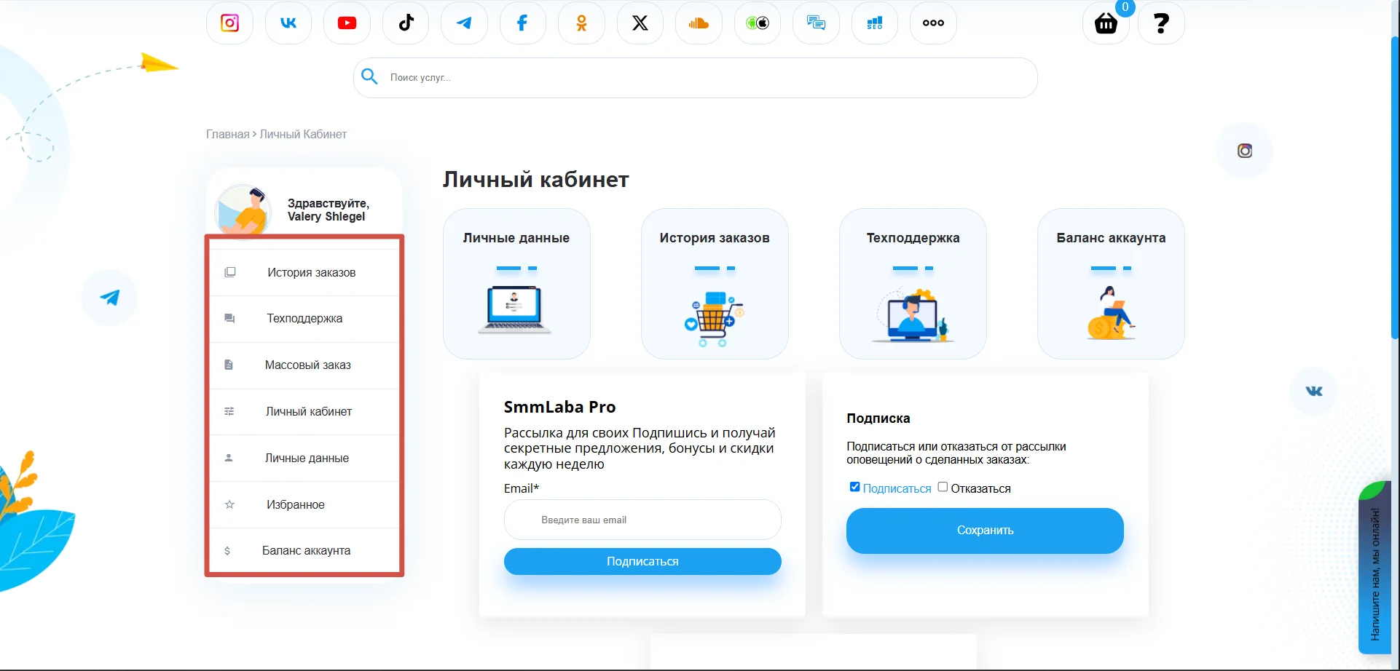This screenshot has height=671, width=1400.
Task: Open the floating Instagram bubble on the right edge
Action: [1245, 151]
